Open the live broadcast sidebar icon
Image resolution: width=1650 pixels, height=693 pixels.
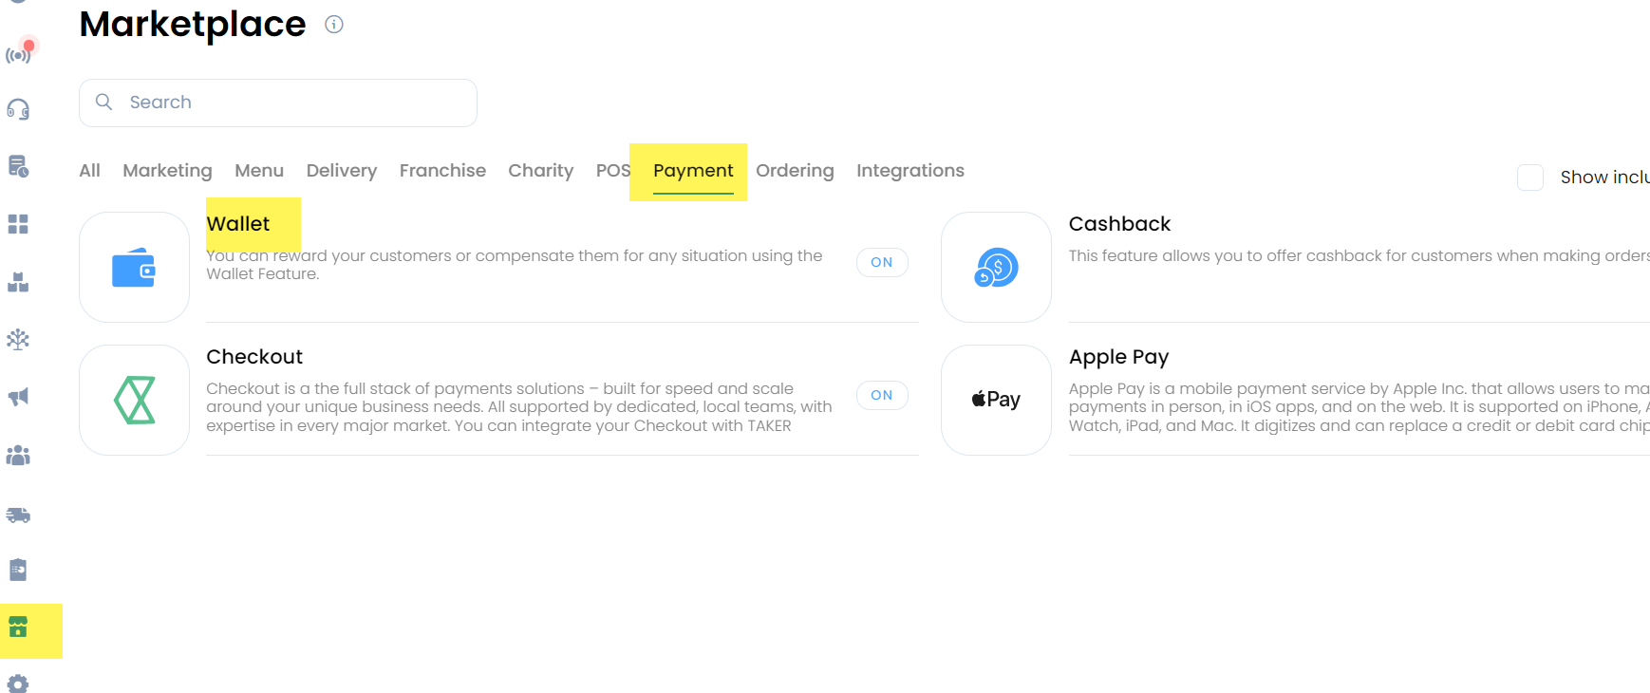click(x=19, y=53)
